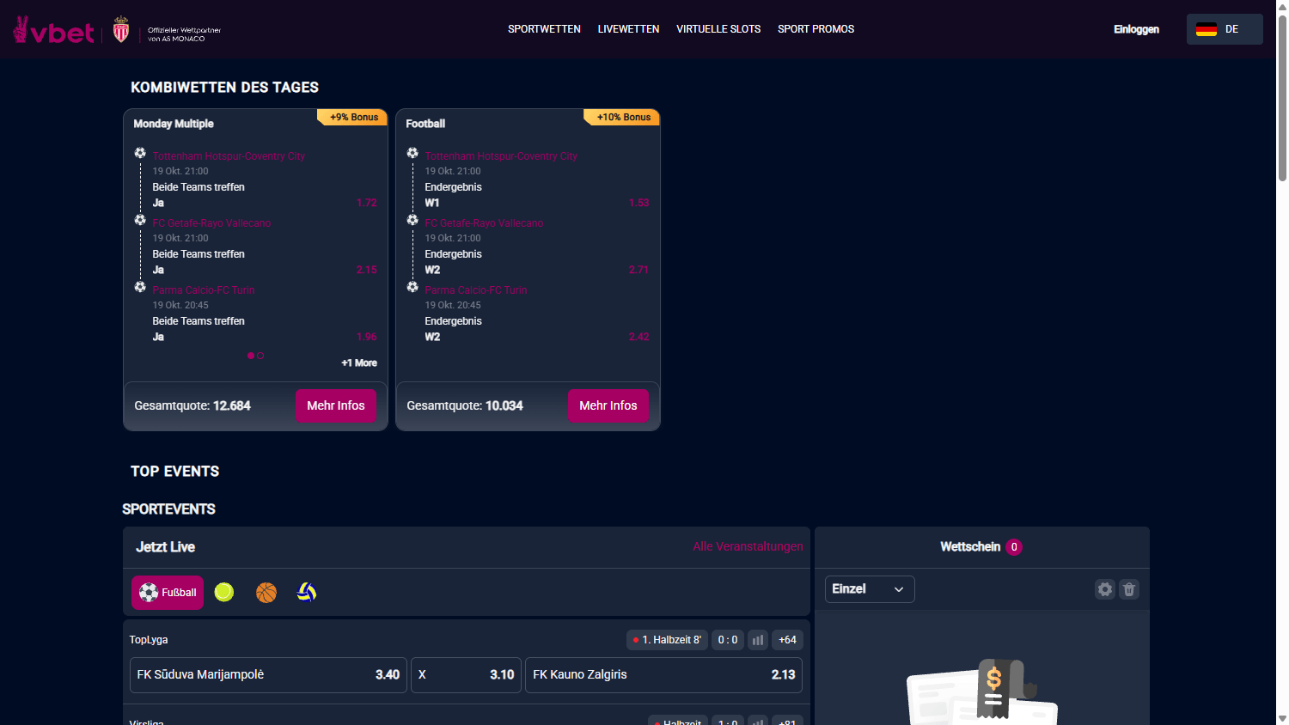Bet on draw X at 3.10
The width and height of the screenshot is (1289, 725).
coord(466,675)
